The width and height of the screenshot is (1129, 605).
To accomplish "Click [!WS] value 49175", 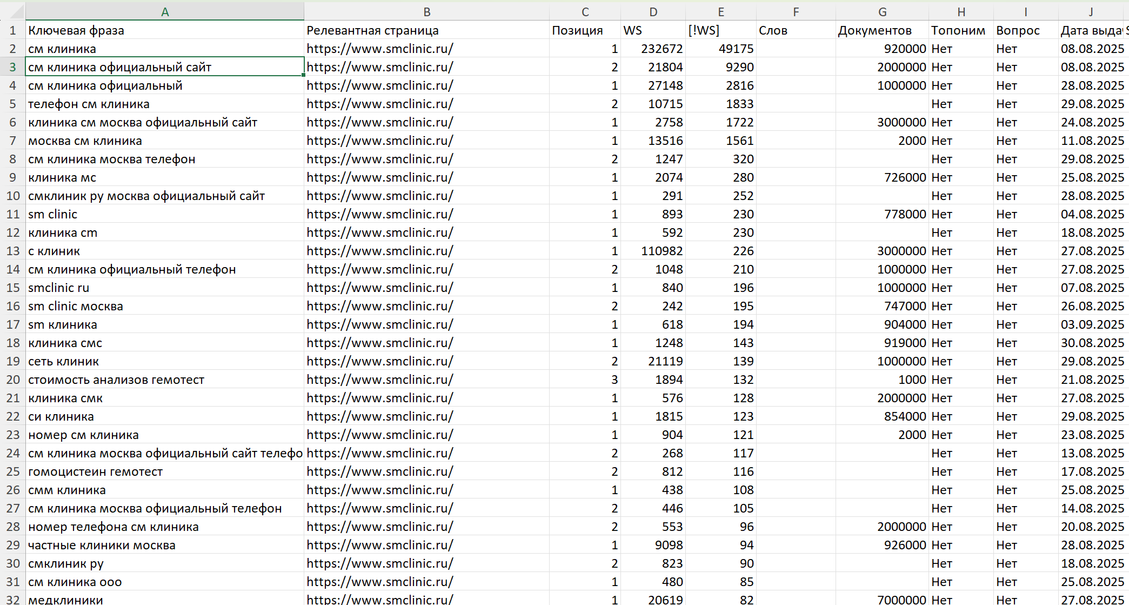I will point(721,49).
